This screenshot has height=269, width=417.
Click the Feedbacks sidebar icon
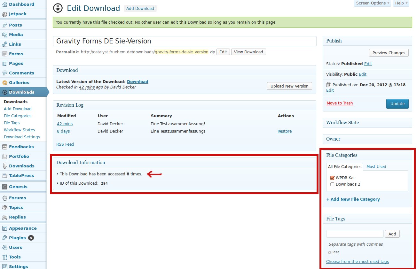pos(5,147)
